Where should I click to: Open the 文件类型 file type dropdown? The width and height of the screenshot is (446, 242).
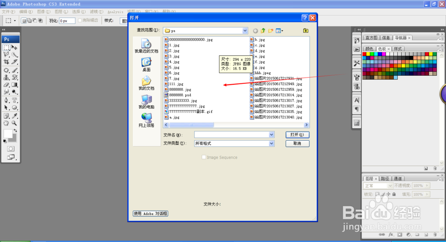point(271,144)
